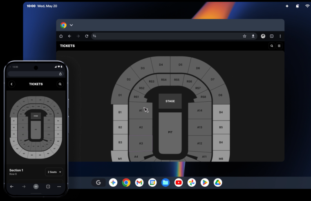
Task: Open the 2 Seats dropdown on phone
Action: coord(54,172)
